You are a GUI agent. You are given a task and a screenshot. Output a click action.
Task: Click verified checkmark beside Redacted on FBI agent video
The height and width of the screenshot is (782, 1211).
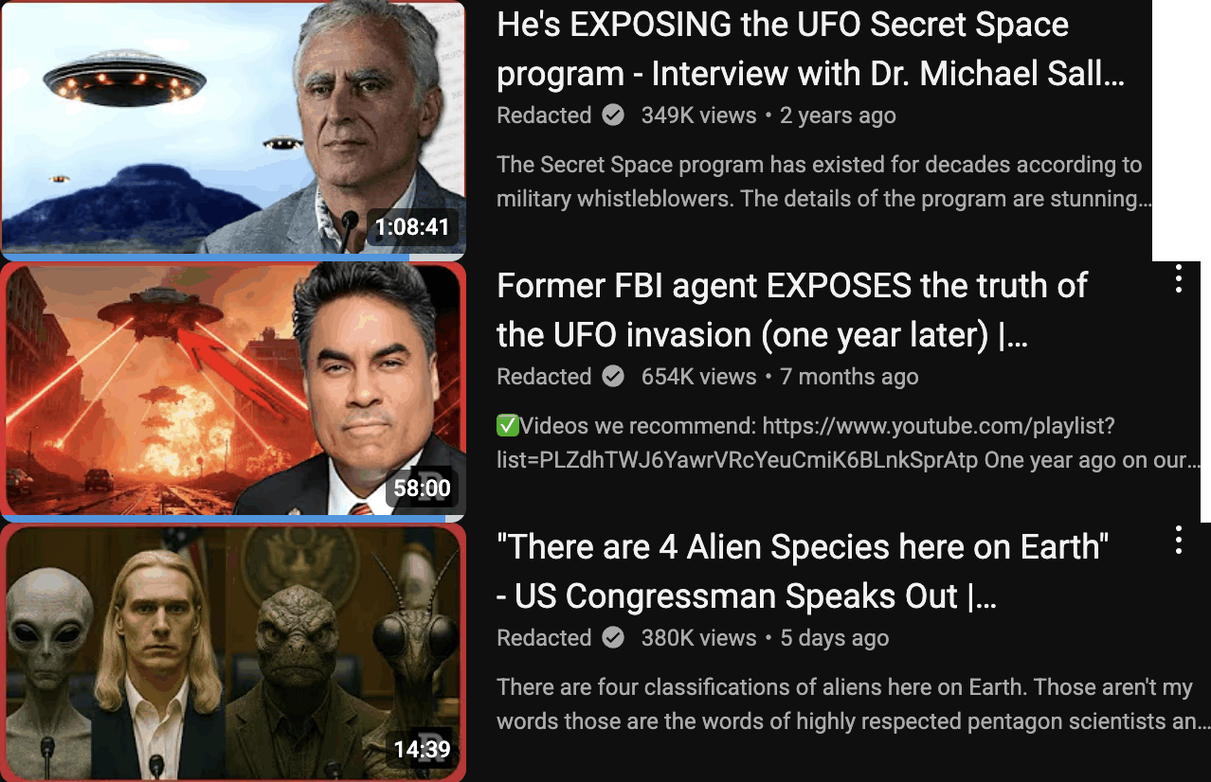tap(614, 377)
